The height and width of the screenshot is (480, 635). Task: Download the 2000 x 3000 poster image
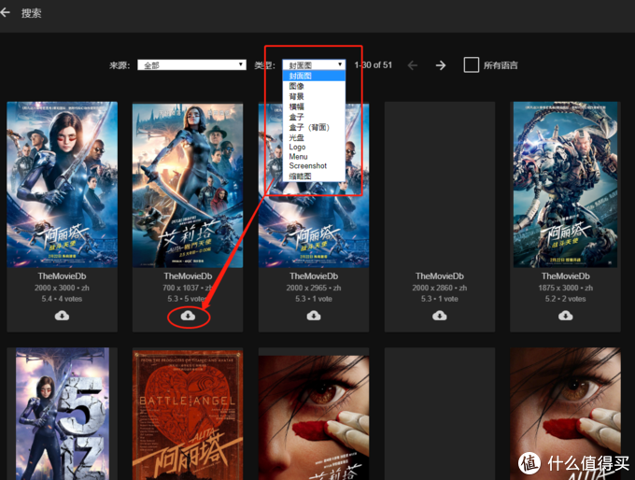tap(62, 315)
